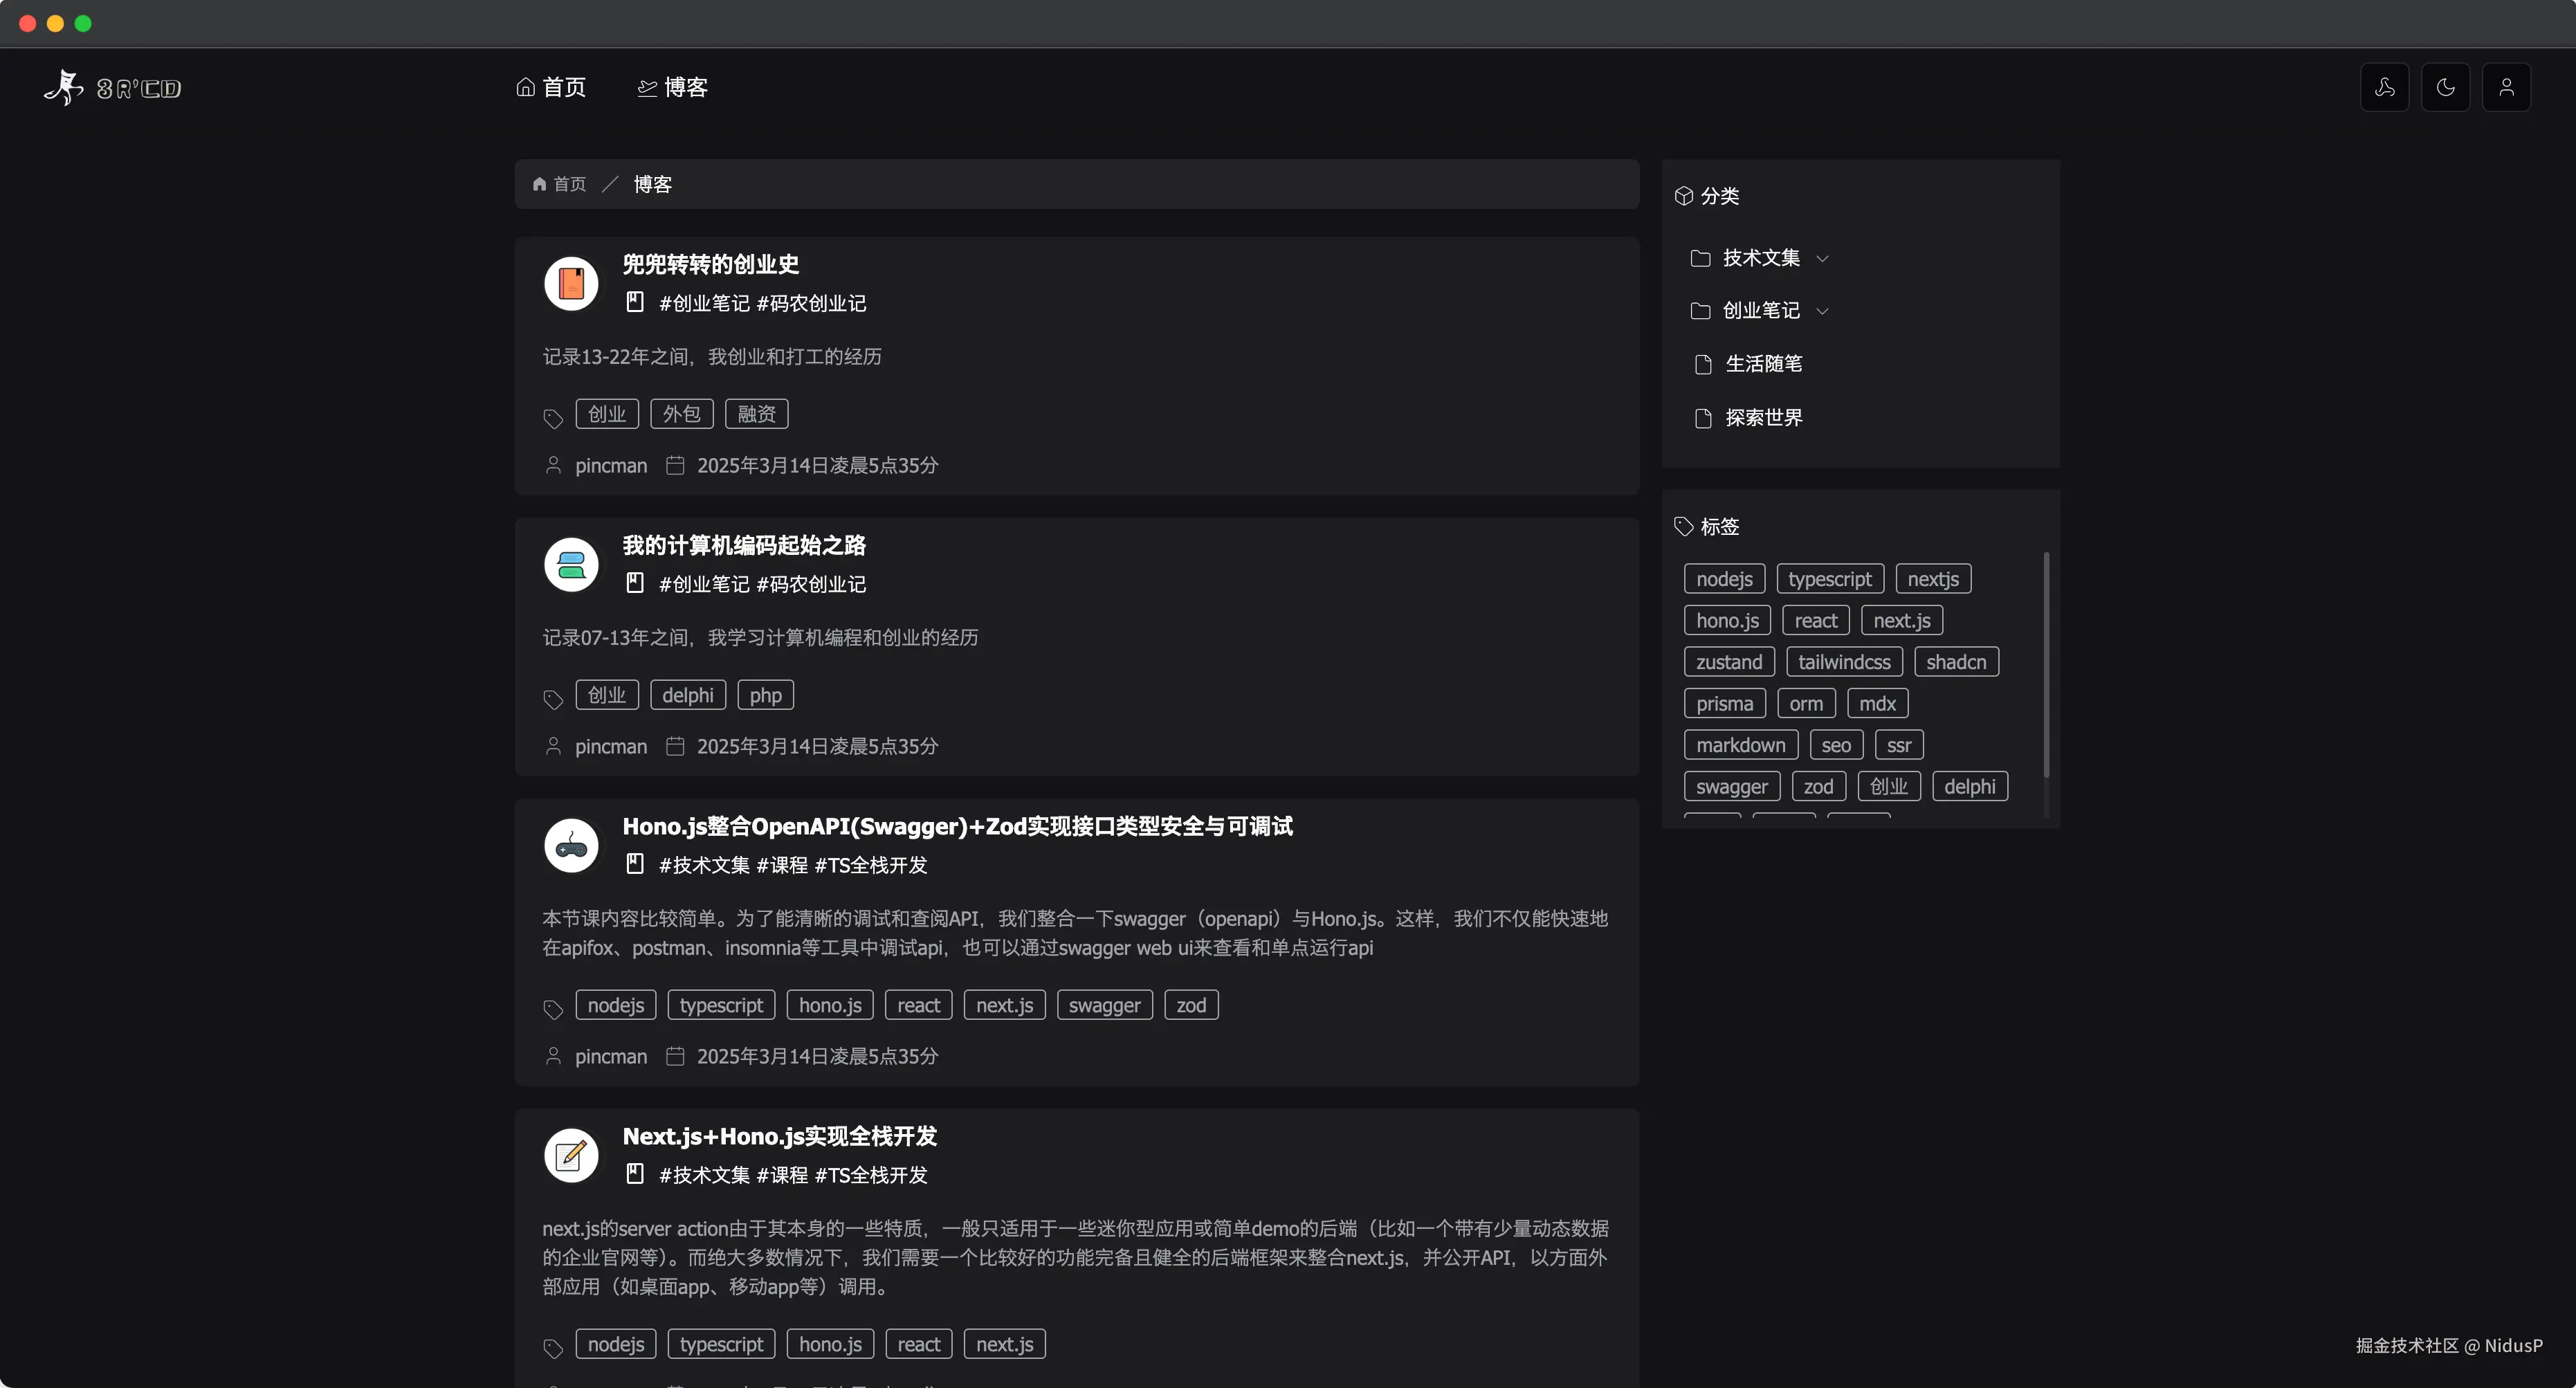This screenshot has width=2576, height=1388.
Task: Filter by the prisma tag in sidebar
Action: tap(1724, 704)
